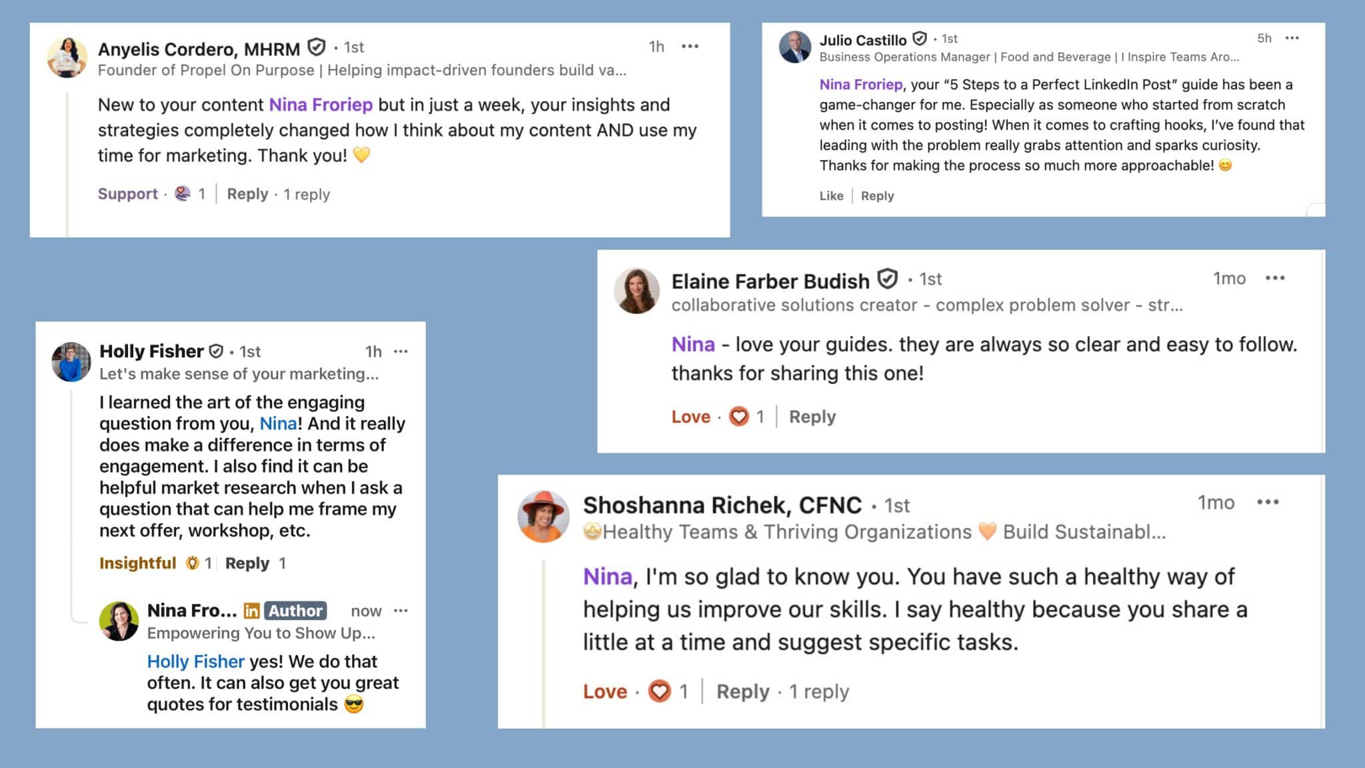Expand the 1 reply under Anyelis's comment

coord(307,195)
